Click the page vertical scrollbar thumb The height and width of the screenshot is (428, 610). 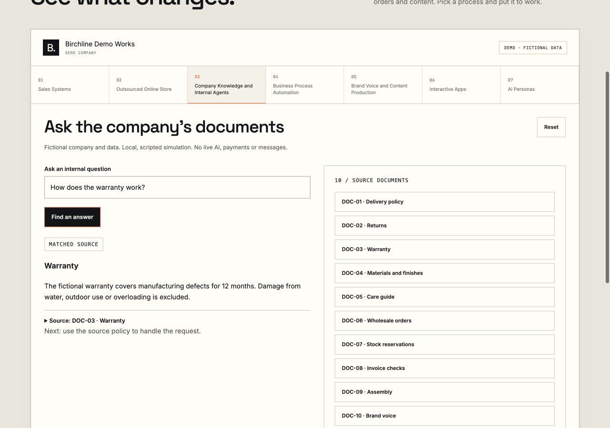(x=607, y=177)
